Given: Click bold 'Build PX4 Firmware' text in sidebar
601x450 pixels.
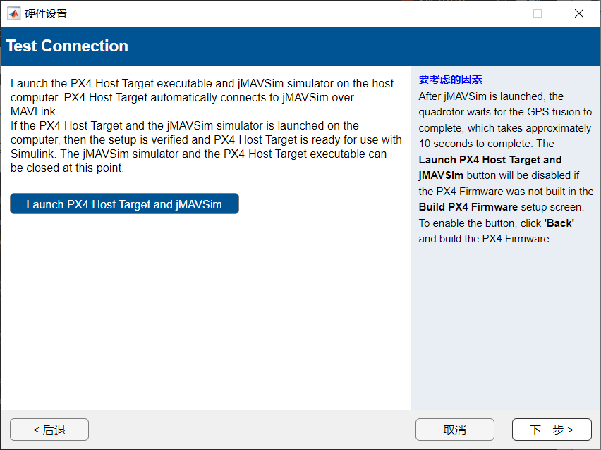Looking at the screenshot, I should (x=468, y=207).
